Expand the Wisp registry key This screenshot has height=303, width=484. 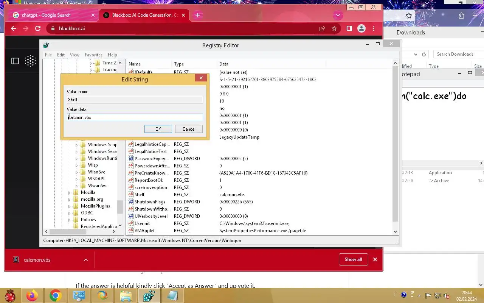click(77, 166)
